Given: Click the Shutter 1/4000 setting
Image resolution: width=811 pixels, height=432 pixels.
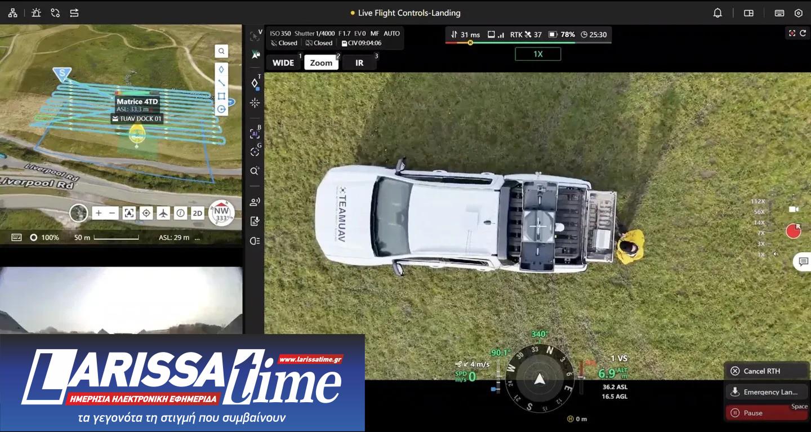Looking at the screenshot, I should click(x=314, y=33).
